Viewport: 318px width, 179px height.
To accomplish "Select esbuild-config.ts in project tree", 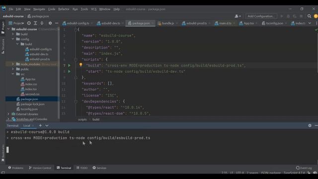I will 41,49.
